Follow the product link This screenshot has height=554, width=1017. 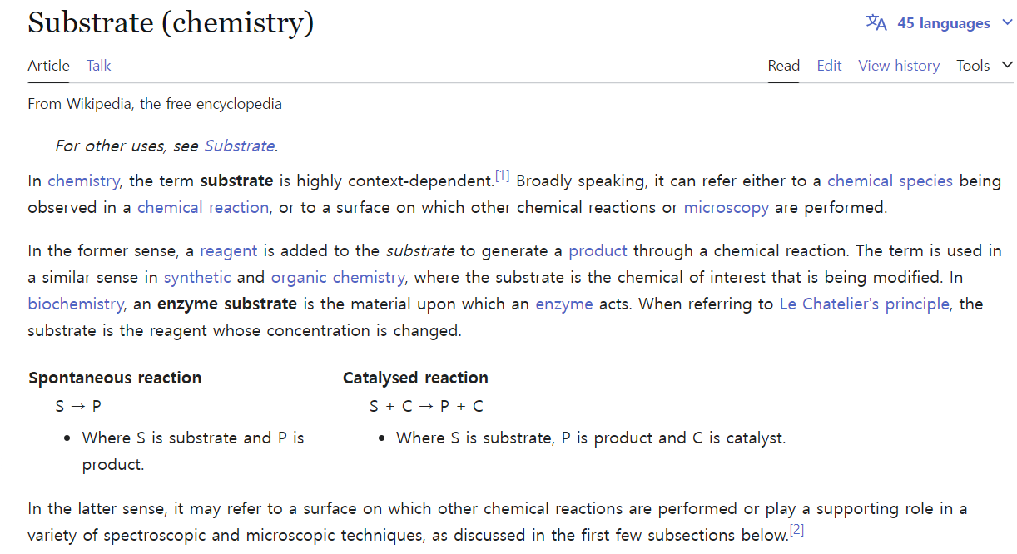pyautogui.click(x=598, y=250)
